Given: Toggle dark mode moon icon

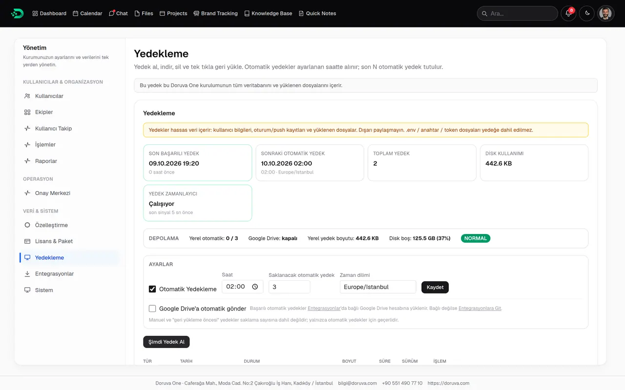Looking at the screenshot, I should tap(587, 14).
